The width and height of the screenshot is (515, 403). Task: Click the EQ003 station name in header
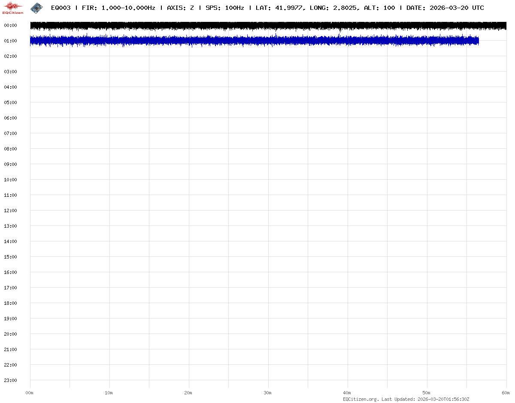[x=61, y=8]
